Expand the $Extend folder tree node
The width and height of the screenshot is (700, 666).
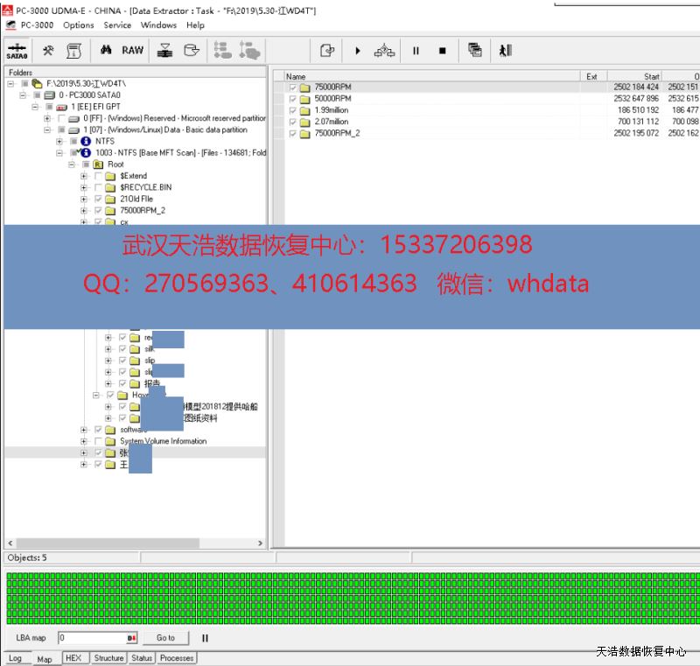[x=85, y=176]
